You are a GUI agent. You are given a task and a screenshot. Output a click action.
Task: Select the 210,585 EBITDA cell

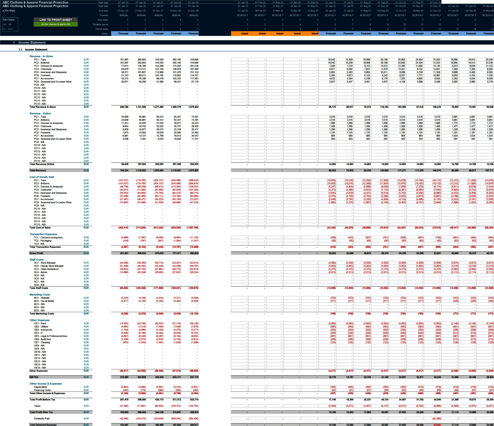[x=124, y=377]
